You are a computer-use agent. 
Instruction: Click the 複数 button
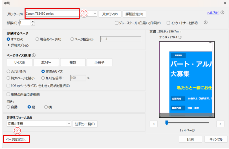[x=73, y=62]
